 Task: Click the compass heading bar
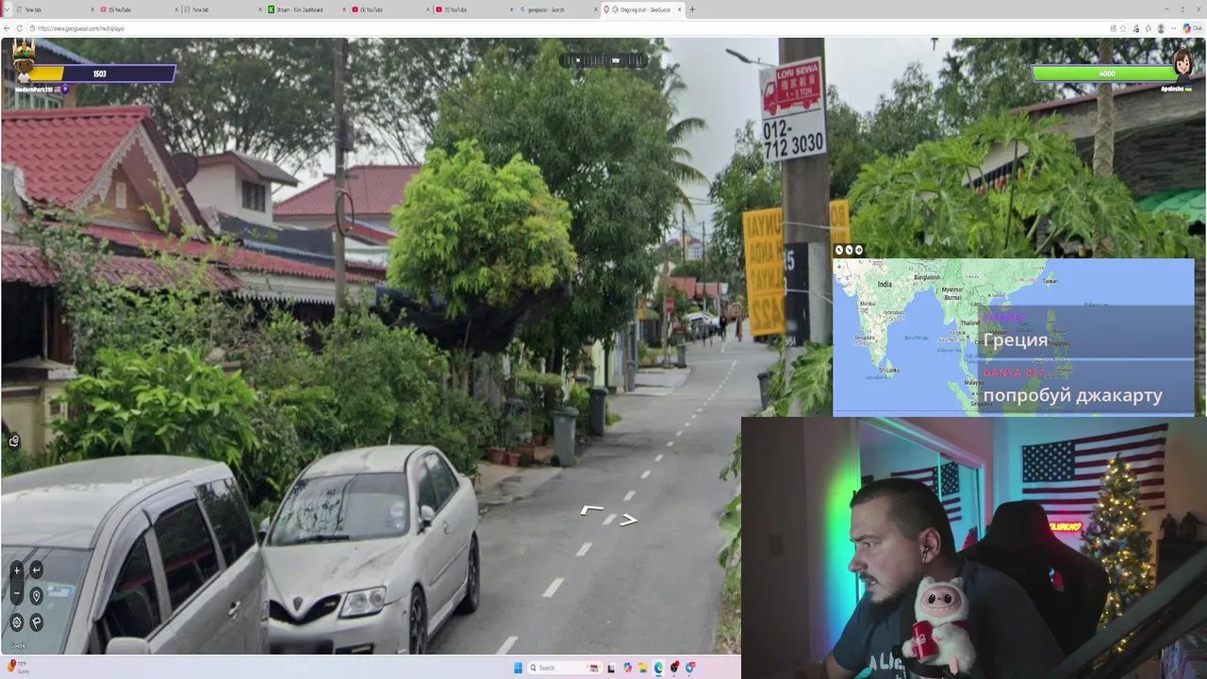603,60
